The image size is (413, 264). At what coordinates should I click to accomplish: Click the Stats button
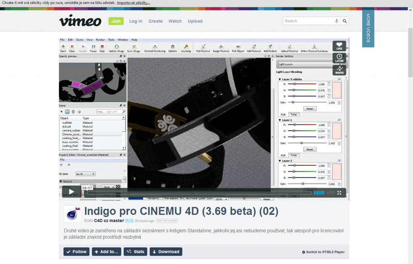136,252
